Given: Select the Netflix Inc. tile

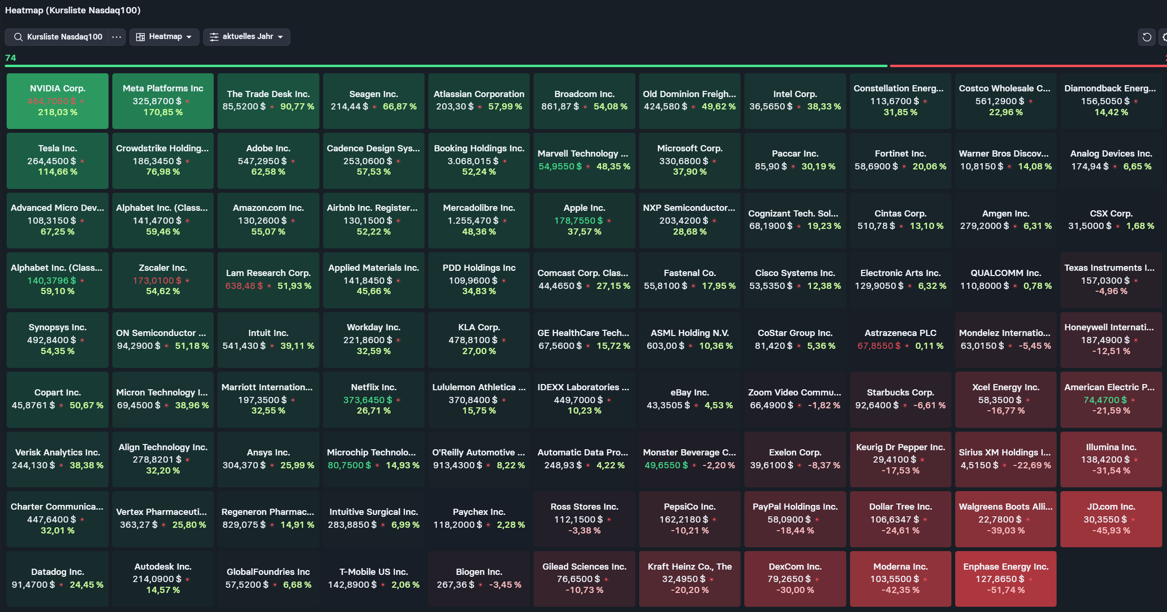Looking at the screenshot, I should tap(374, 400).
